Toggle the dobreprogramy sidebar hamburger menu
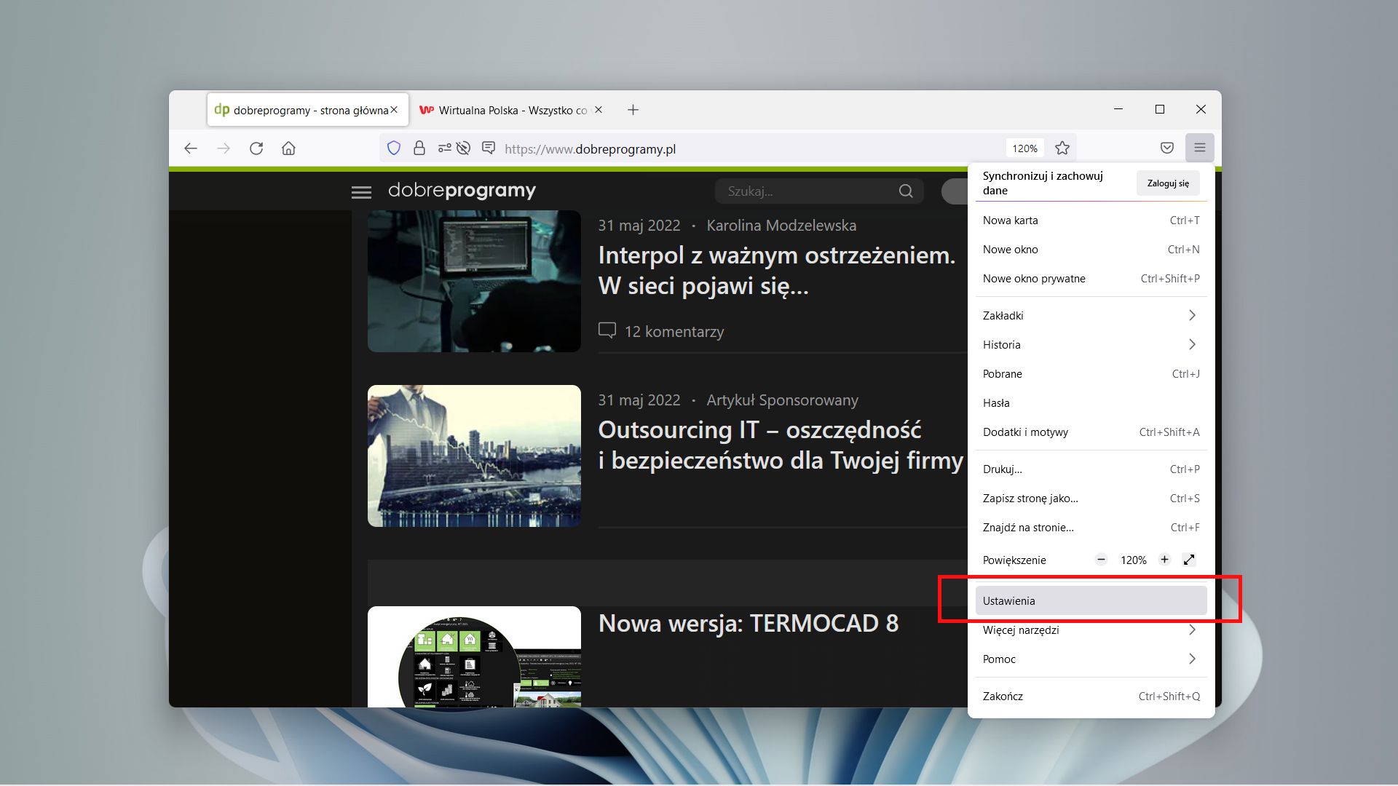Screen dimensions: 1398x786 pyautogui.click(x=361, y=191)
